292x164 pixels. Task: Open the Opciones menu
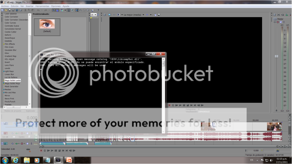(x=56, y=6)
